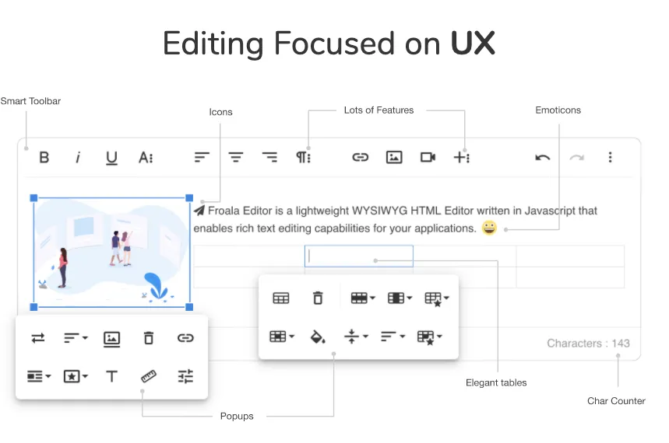
Task: Toggle bold formatting in the toolbar
Action: [x=44, y=157]
